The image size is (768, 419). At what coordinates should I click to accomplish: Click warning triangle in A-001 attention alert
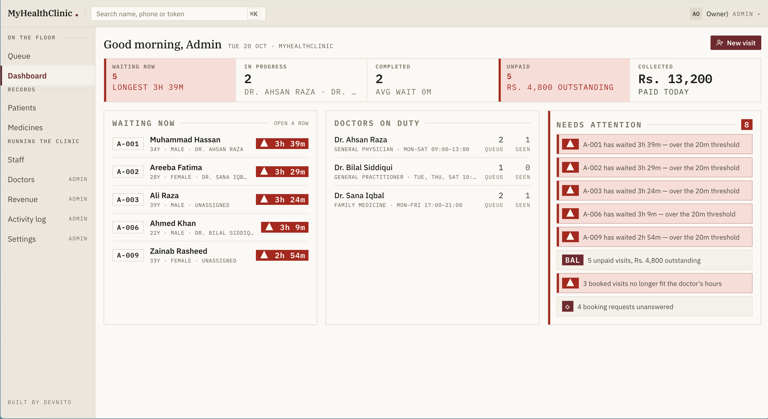570,144
